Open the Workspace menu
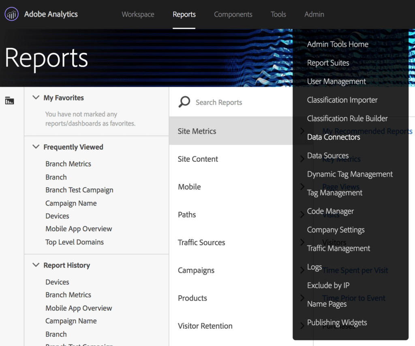Viewport: 415px width, 346px height. pos(137,14)
